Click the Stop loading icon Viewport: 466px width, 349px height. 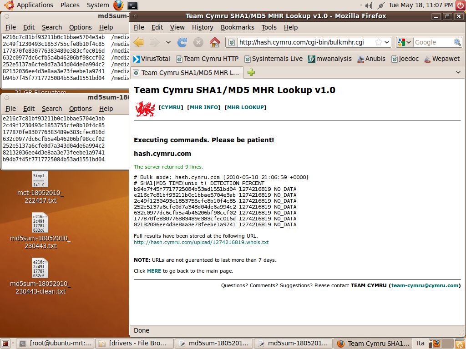pos(198,42)
